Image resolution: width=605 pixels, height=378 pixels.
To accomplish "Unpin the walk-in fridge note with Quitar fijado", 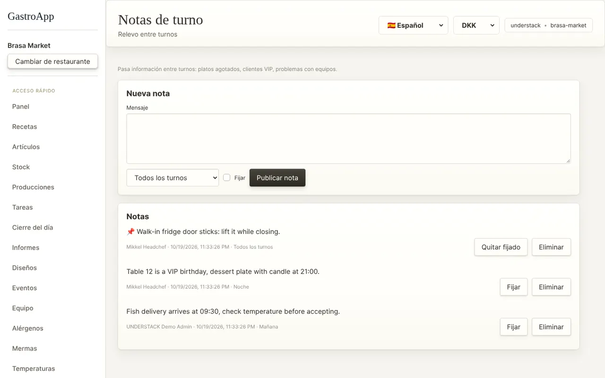I will pyautogui.click(x=501, y=247).
